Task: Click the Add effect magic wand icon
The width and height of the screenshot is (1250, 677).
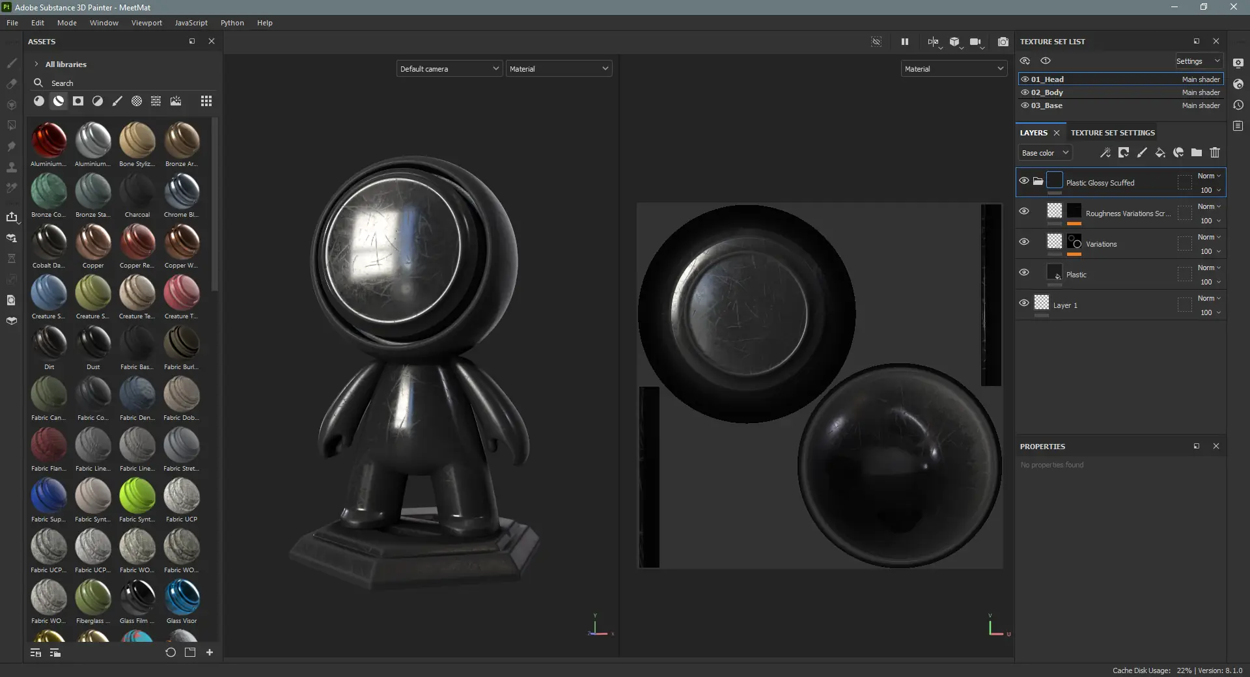Action: point(1105,152)
